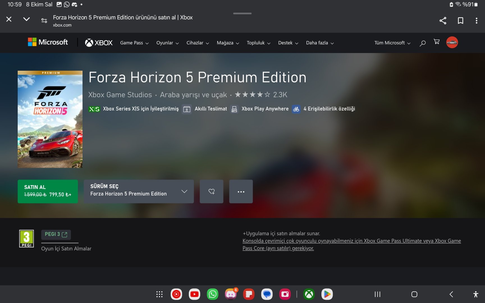Open the Xbox home logo
The height and width of the screenshot is (303, 485).
click(99, 43)
